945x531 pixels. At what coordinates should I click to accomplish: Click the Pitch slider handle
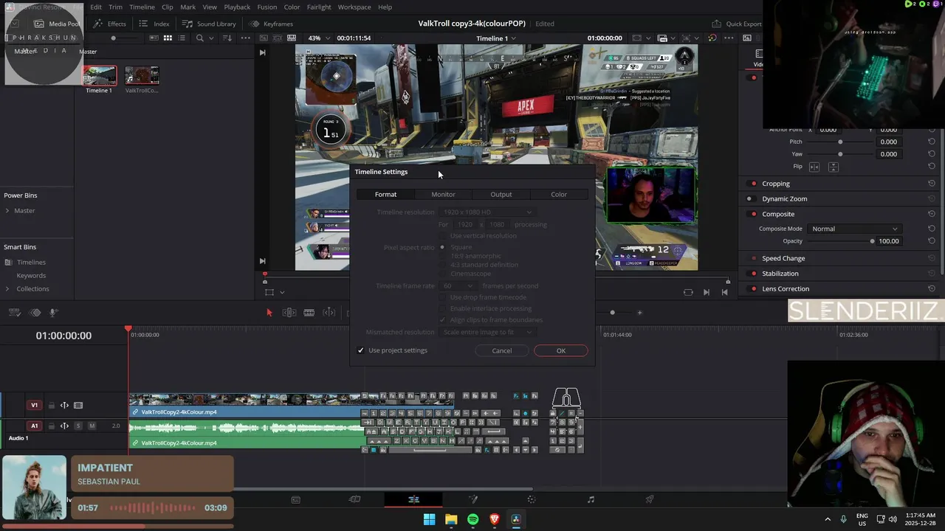click(840, 142)
